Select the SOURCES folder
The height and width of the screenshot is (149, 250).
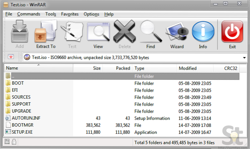[21, 97]
